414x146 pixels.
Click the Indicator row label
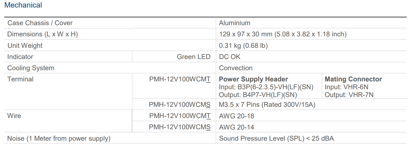point(20,57)
